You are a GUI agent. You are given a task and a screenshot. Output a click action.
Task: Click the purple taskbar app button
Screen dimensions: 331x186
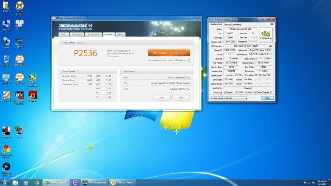pyautogui.click(x=75, y=182)
